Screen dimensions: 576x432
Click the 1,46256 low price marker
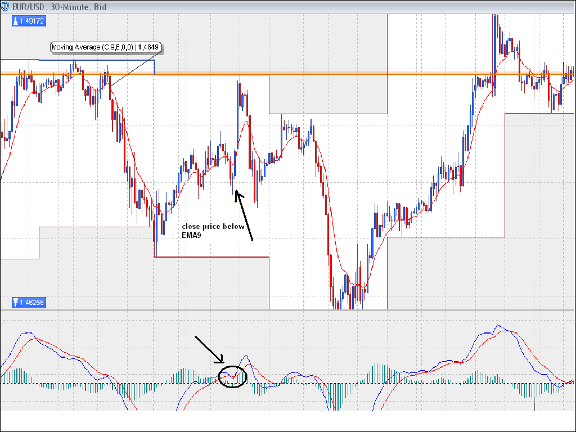pos(29,302)
